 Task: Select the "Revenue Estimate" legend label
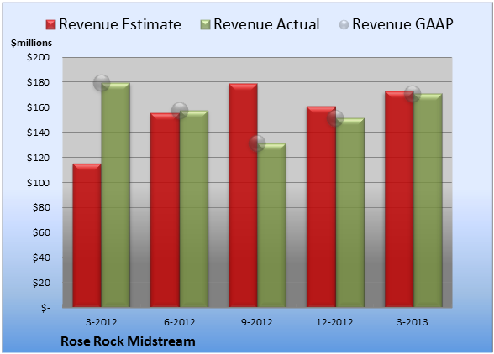click(x=120, y=24)
